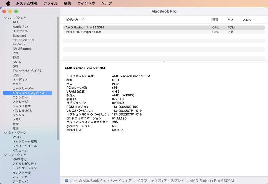
Task: Open the カメラ information page
Action: (17, 84)
